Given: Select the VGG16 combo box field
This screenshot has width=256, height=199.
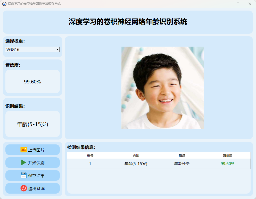Looking at the screenshot, I should click(x=30, y=50).
